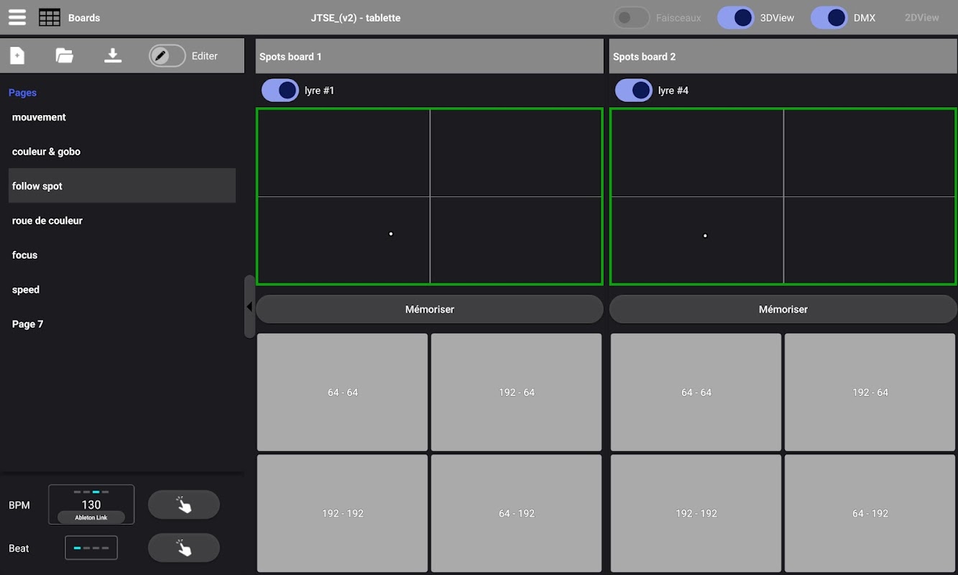Click the Ableton Link button
Image resolution: width=958 pixels, height=575 pixels.
91,517
